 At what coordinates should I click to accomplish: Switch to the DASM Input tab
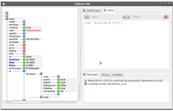tap(92, 10)
